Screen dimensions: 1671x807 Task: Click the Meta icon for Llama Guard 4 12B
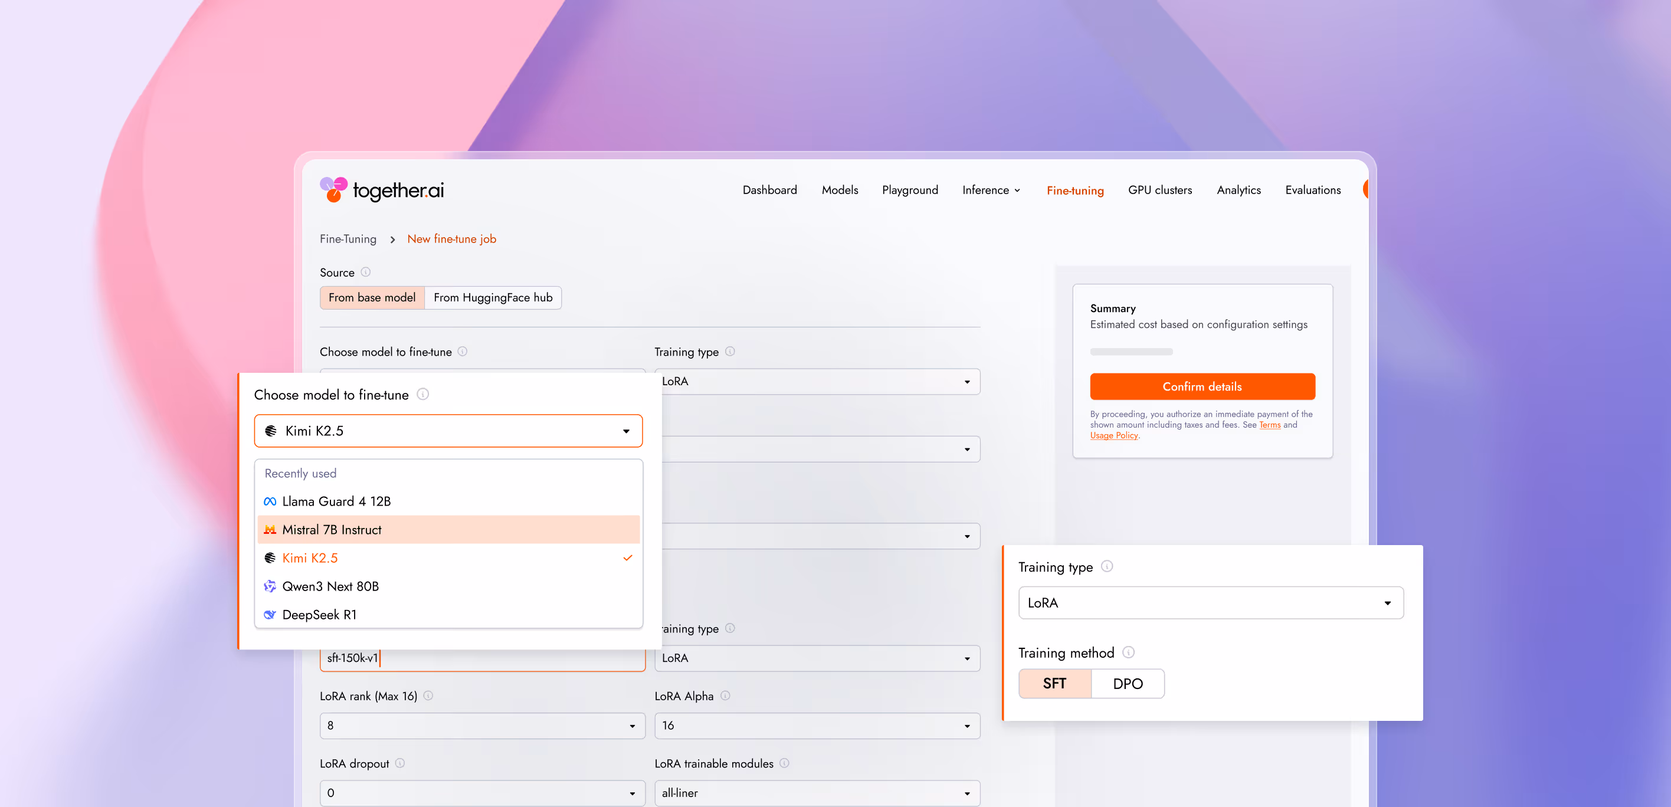click(270, 501)
